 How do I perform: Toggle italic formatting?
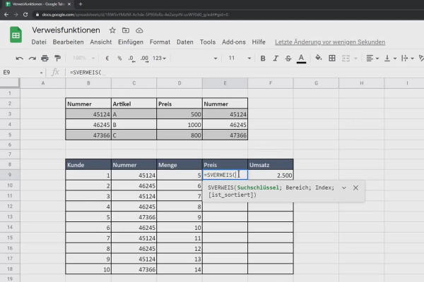pos(276,59)
